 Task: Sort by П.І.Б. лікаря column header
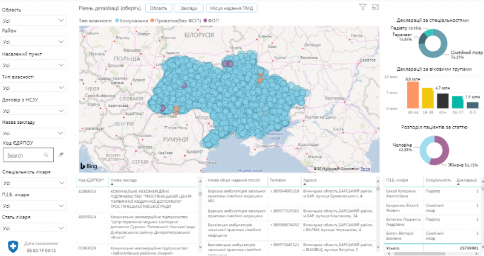pyautogui.click(x=397, y=180)
